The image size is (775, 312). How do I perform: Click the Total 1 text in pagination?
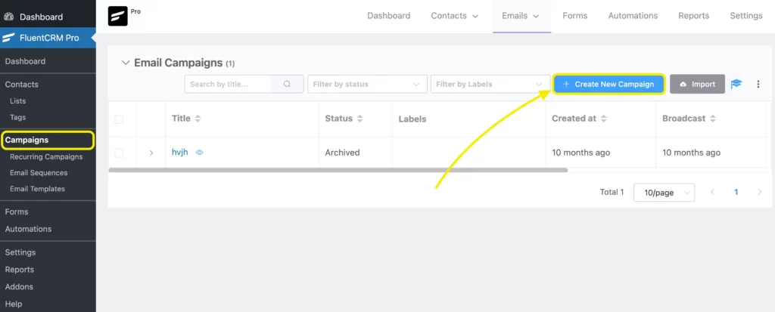click(612, 192)
